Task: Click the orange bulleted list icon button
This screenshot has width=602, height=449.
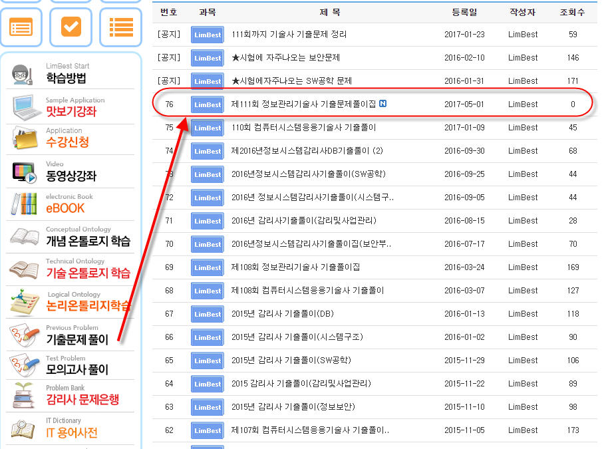Action: 121,28
